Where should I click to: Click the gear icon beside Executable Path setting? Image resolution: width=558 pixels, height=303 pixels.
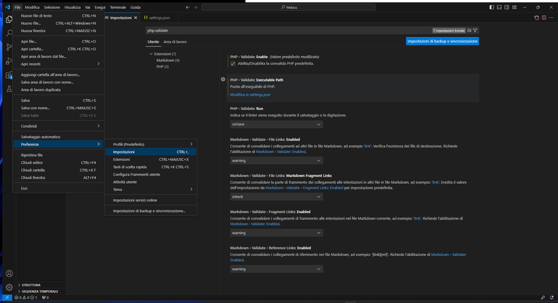coord(223,79)
